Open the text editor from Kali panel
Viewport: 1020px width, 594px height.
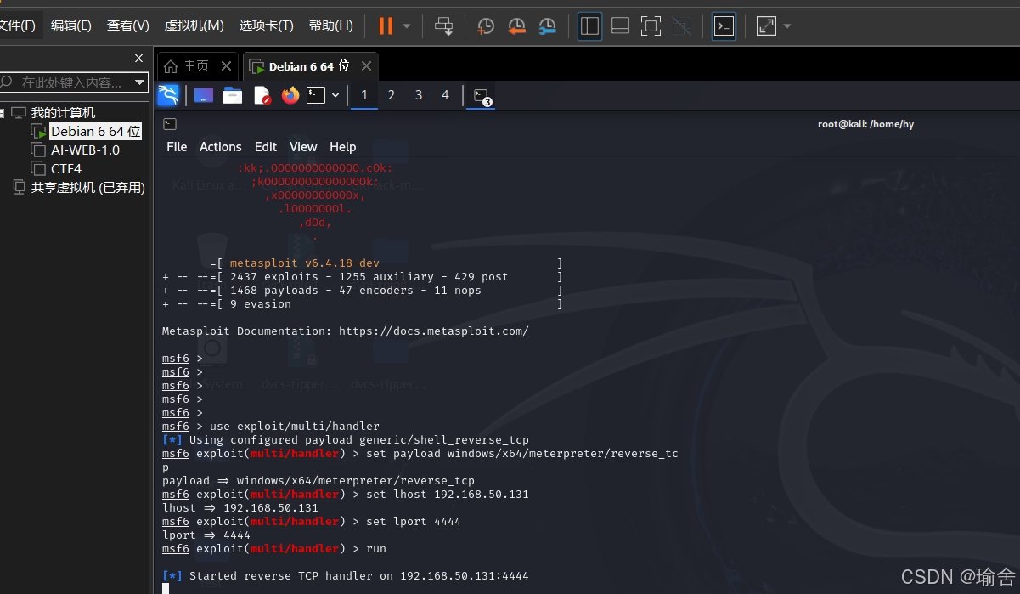tap(262, 95)
